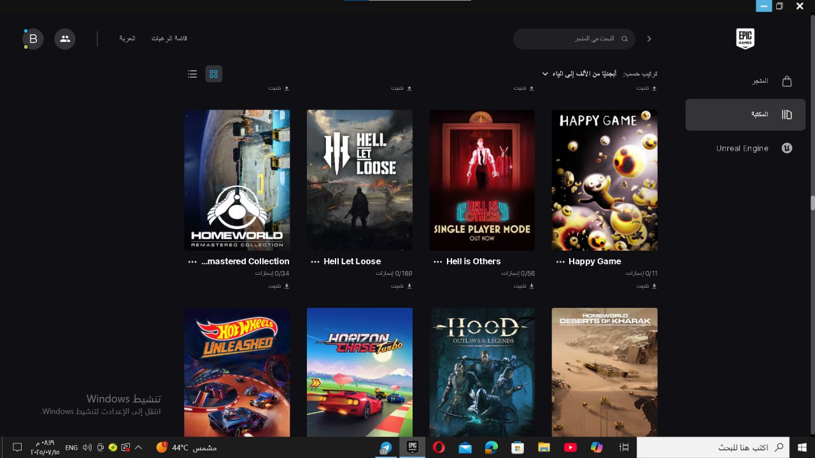Open Copilot from the taskbar
815x458 pixels.
(x=597, y=447)
